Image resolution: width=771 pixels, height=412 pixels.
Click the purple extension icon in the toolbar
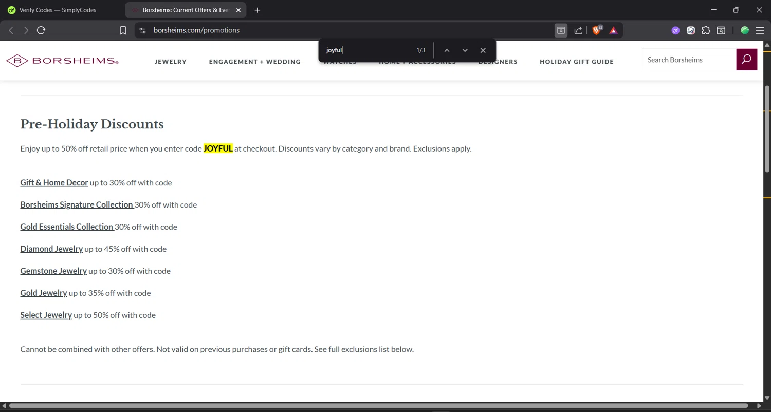(675, 30)
